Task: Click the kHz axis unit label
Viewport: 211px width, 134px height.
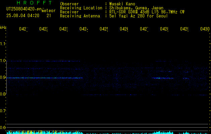Action: coord(3,27)
